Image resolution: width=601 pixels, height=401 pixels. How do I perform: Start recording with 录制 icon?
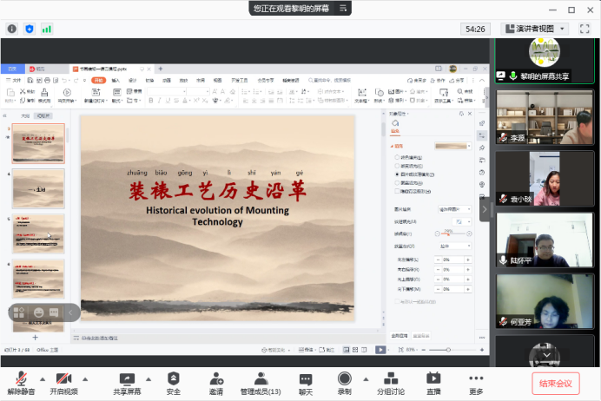coord(344,378)
